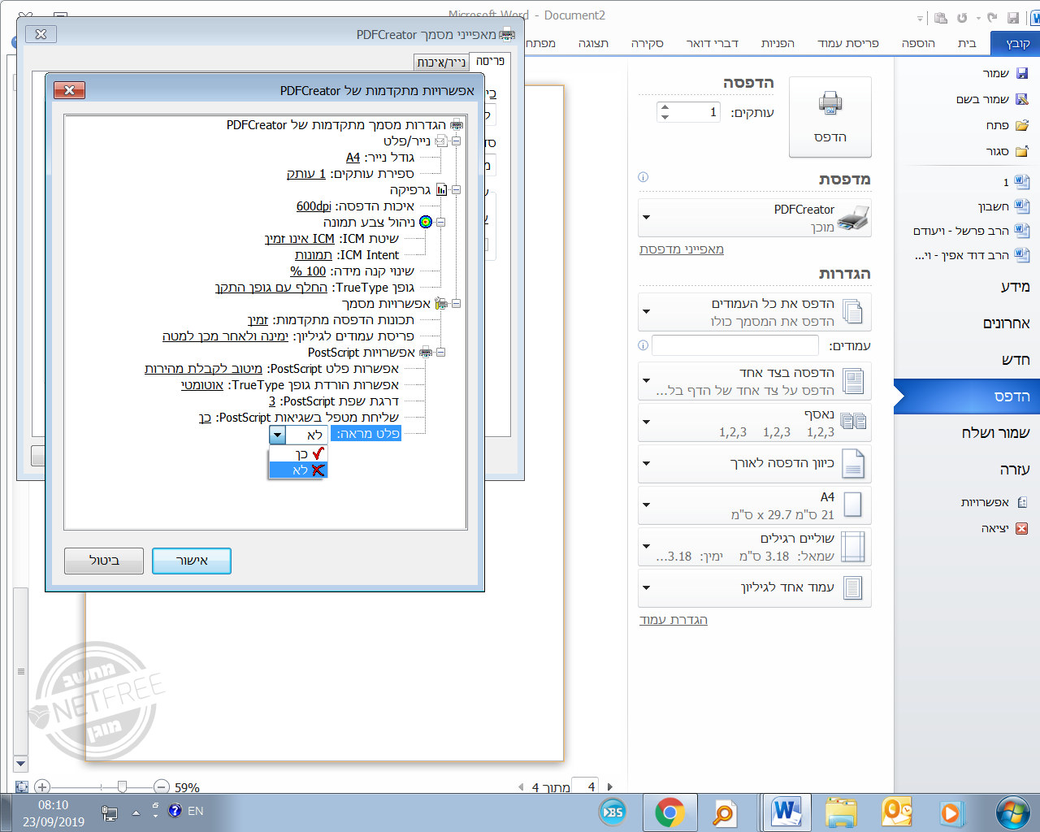Switch to the הפניות ribbon tab
Image resolution: width=1040 pixels, height=832 pixels.
point(778,43)
